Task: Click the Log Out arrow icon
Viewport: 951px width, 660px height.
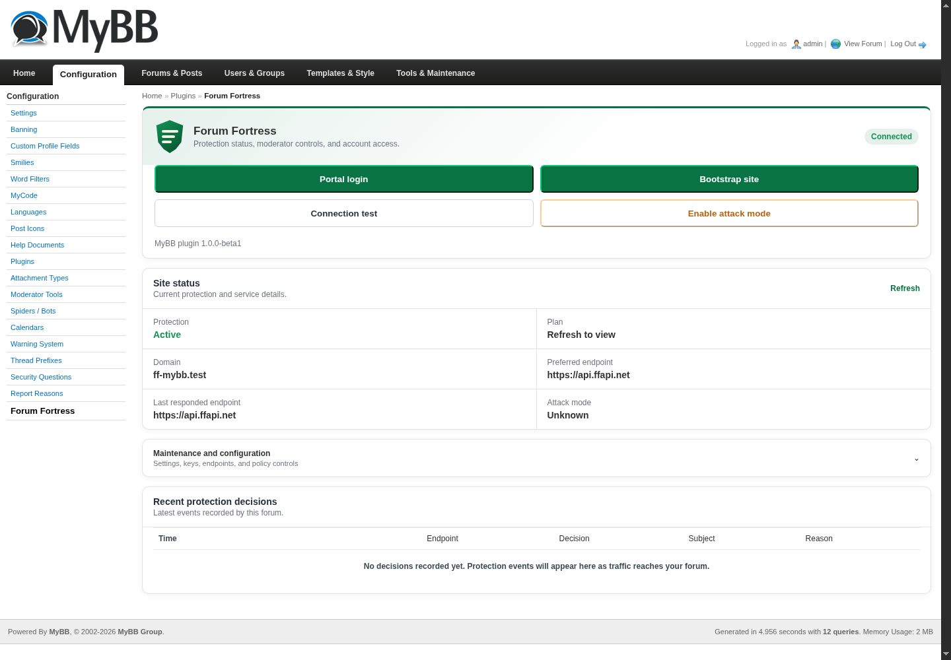Action: pyautogui.click(x=923, y=45)
